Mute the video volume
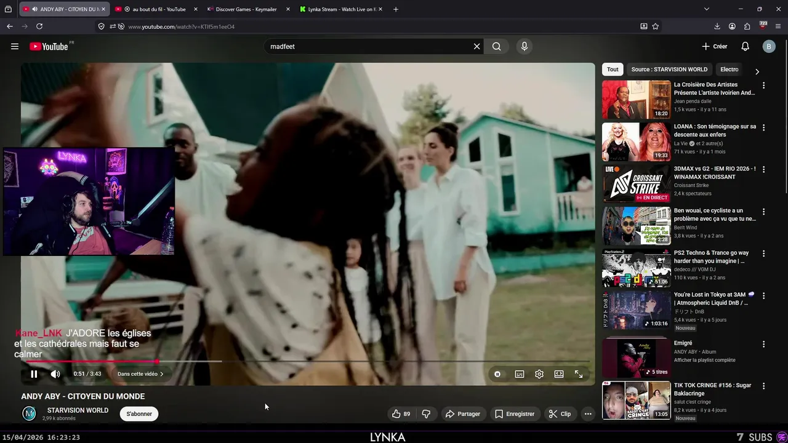Image resolution: width=788 pixels, height=443 pixels. tap(55, 373)
